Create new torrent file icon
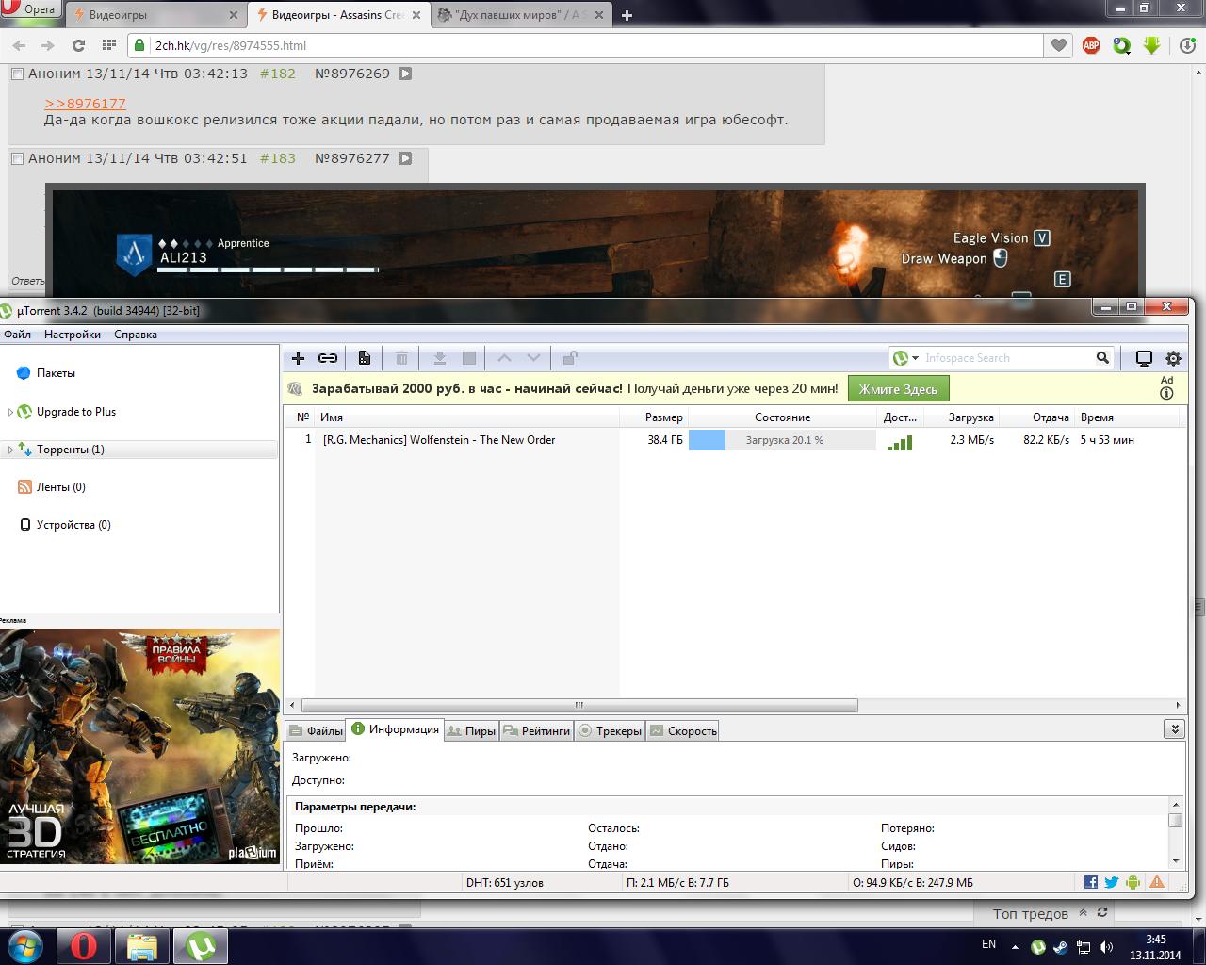Viewport: 1206px width, 965px height. [x=365, y=358]
